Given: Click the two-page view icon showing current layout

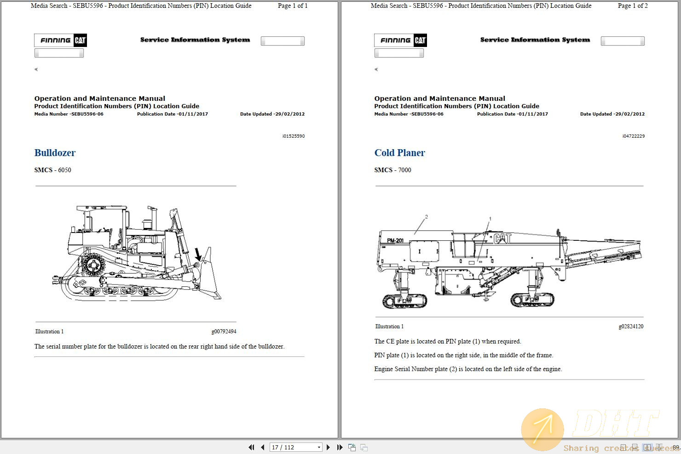Looking at the screenshot, I should [x=647, y=447].
